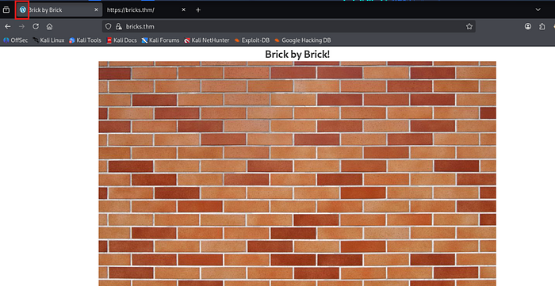The image size is (555, 286).
Task: Close the Brick by Brick tab
Action: click(96, 10)
